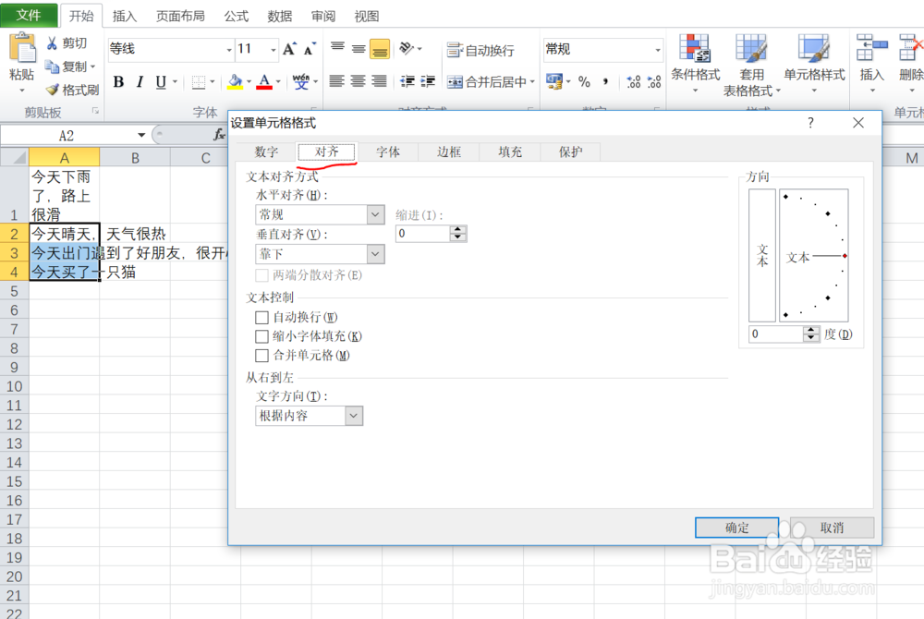Click the Copy (复制) icon
924x619 pixels.
pyautogui.click(x=53, y=67)
